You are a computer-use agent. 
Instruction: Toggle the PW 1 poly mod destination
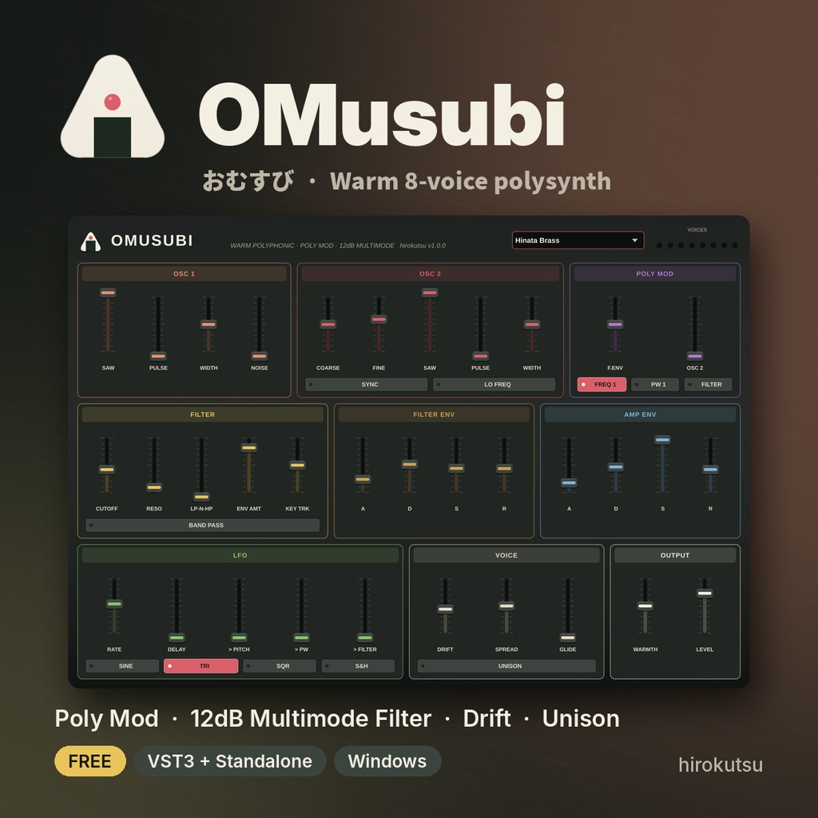tap(655, 384)
